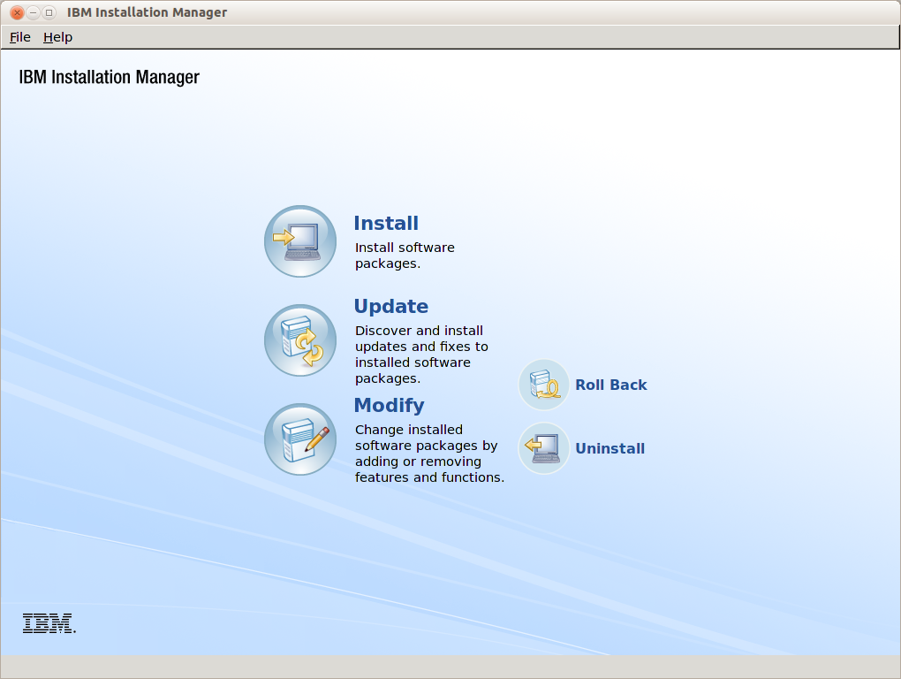
Task: Click the 'Install software packages' description
Action: coord(405,256)
